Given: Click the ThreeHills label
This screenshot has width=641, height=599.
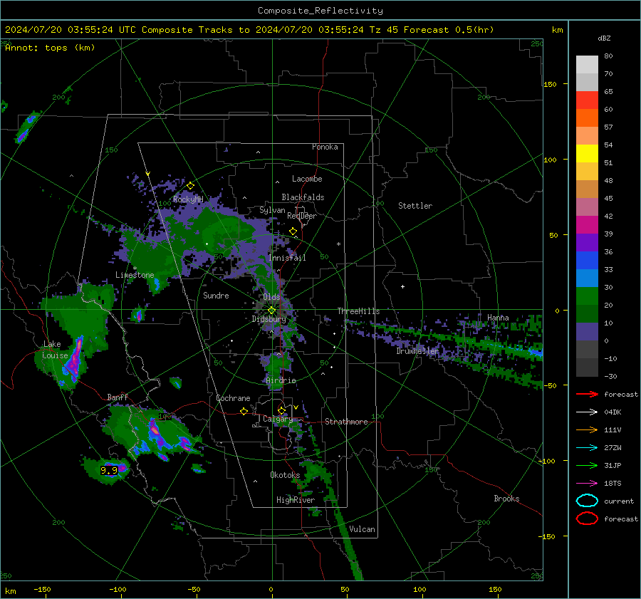Looking at the screenshot, I should [x=358, y=311].
